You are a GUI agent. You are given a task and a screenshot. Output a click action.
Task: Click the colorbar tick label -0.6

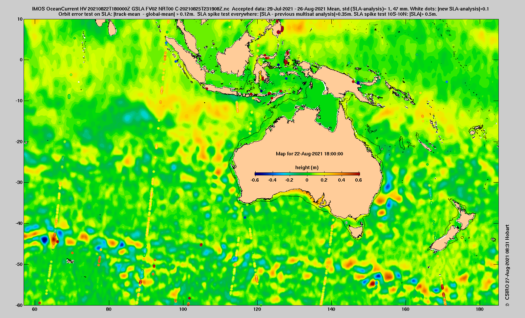coord(255,180)
